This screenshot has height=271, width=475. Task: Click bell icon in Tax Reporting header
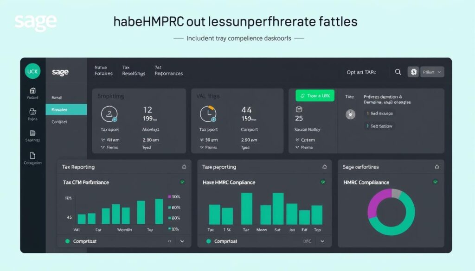pos(184,167)
